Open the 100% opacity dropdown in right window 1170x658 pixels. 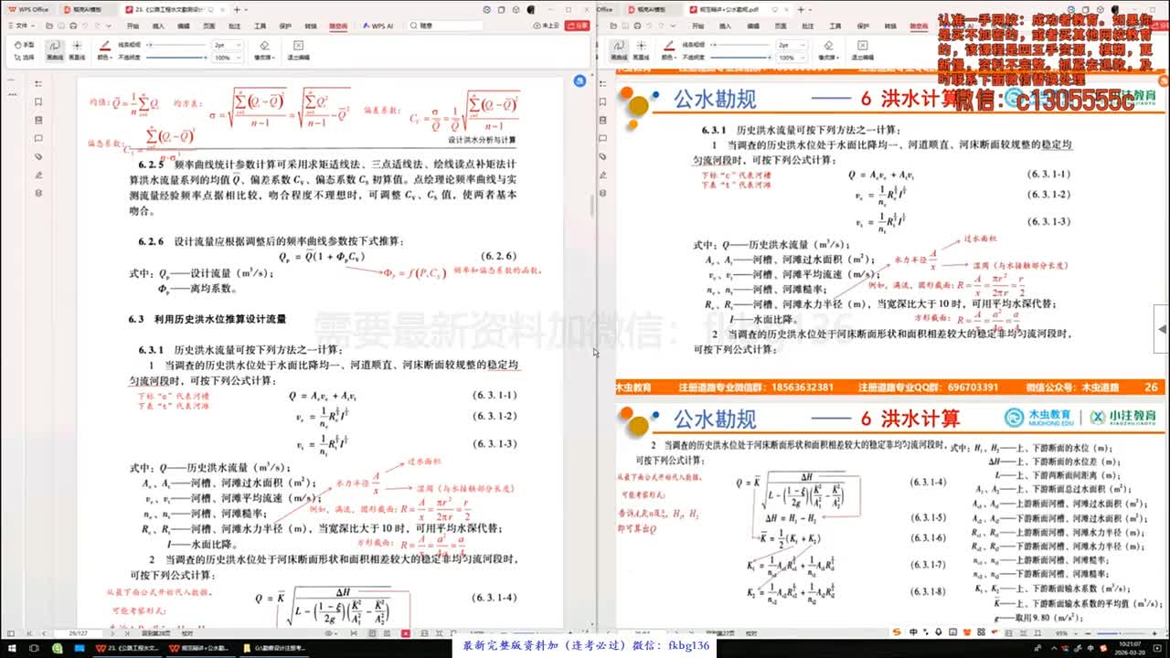click(792, 58)
